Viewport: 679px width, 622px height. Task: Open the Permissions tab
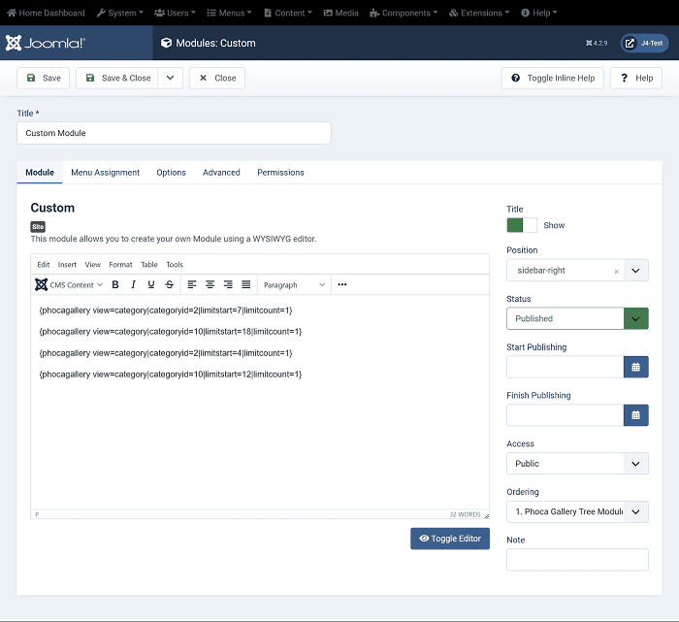pos(280,173)
